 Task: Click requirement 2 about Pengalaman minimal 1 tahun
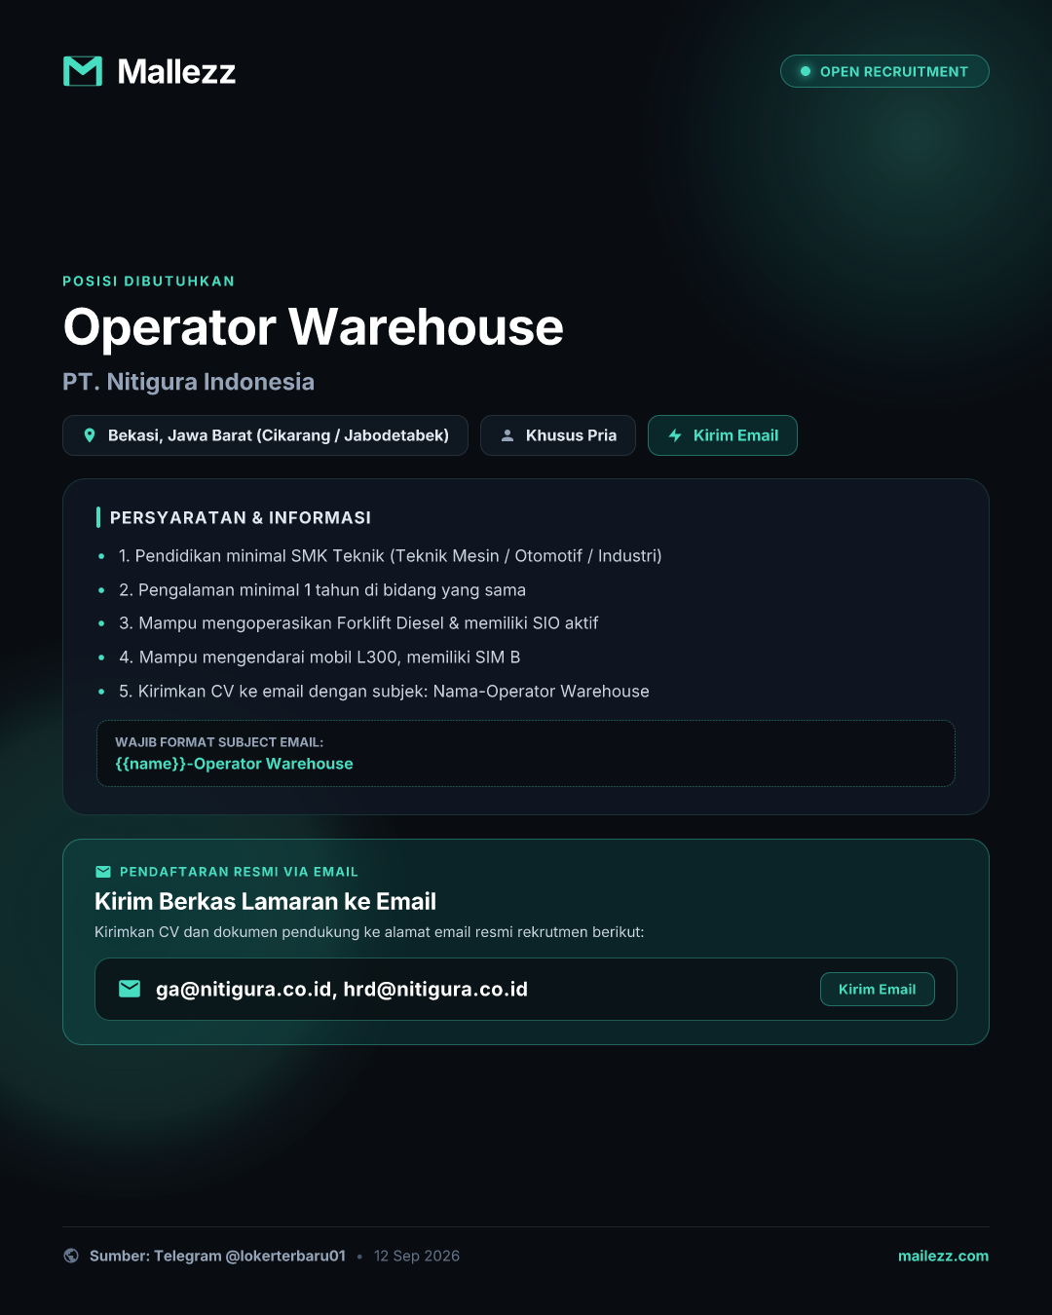click(x=322, y=590)
